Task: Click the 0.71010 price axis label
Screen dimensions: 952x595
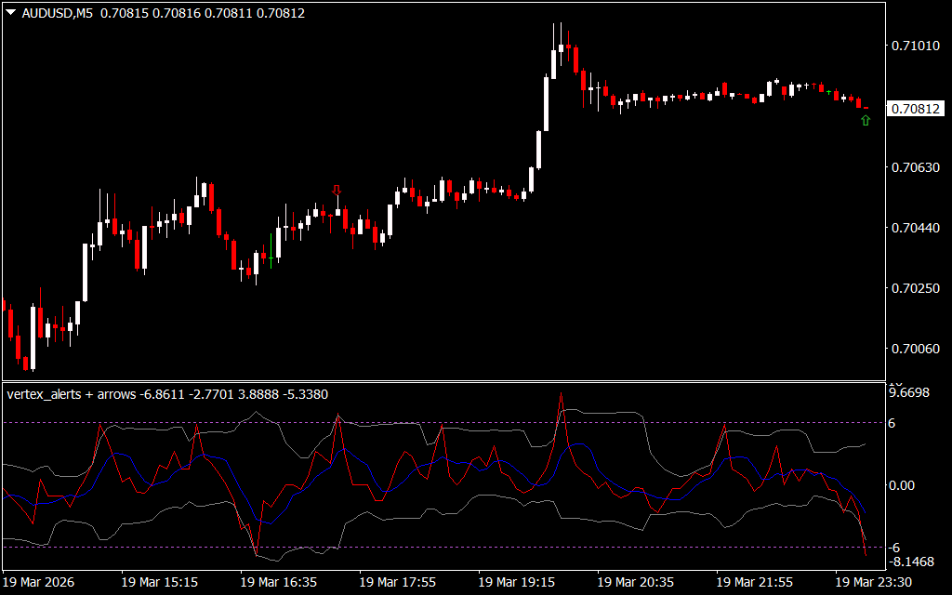Action: 914,46
